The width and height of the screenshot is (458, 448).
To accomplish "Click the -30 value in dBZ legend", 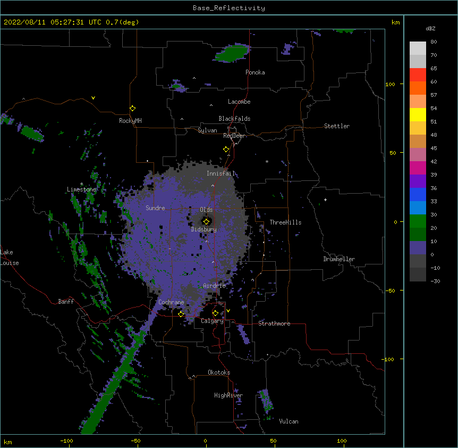I will (435, 281).
